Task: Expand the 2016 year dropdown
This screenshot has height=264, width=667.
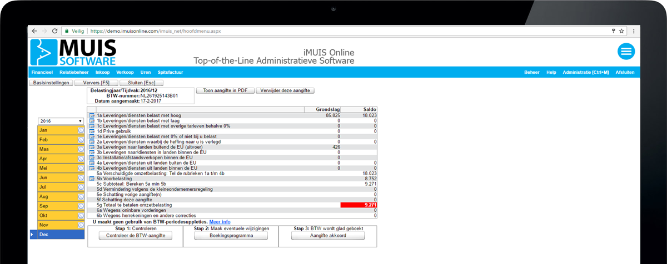Action: tap(61, 121)
